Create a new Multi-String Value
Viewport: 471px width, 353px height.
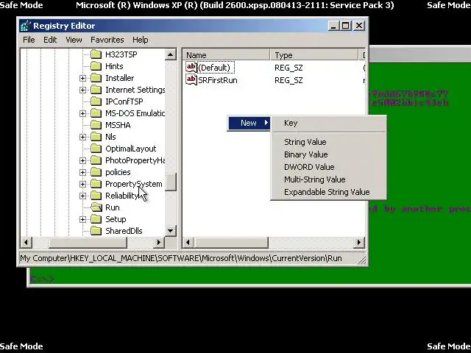pos(329,179)
